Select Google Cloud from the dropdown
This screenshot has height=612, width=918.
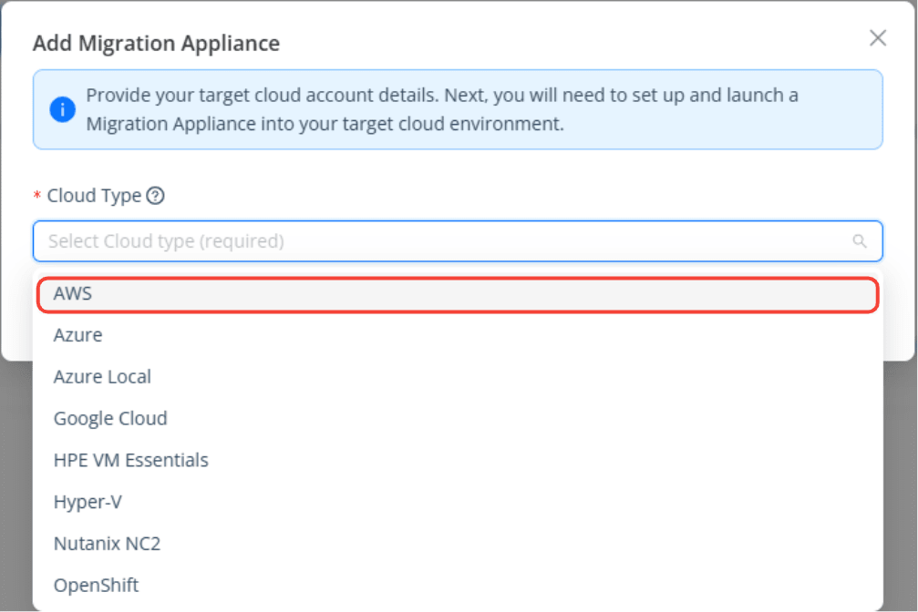pyautogui.click(x=458, y=418)
